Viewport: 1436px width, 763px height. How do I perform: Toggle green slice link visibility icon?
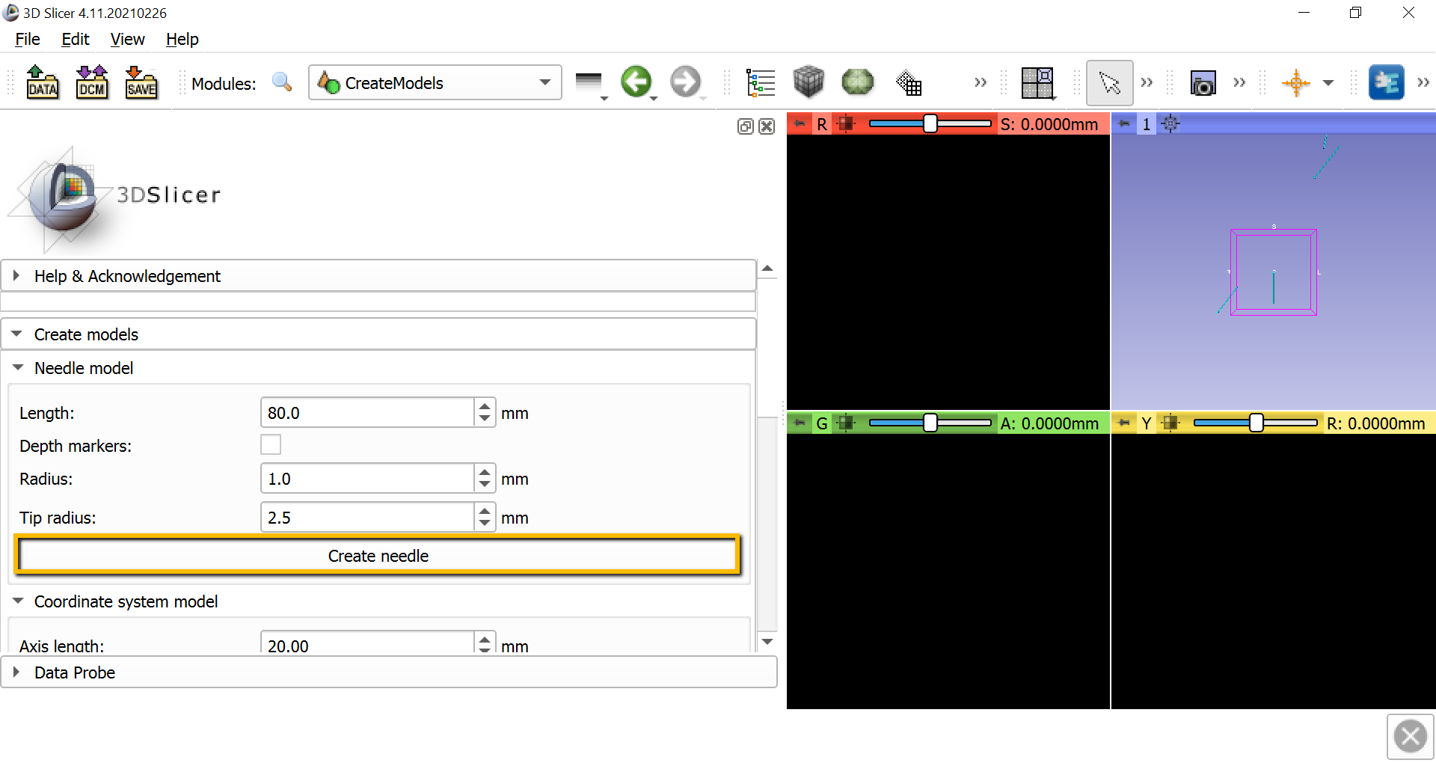(846, 423)
